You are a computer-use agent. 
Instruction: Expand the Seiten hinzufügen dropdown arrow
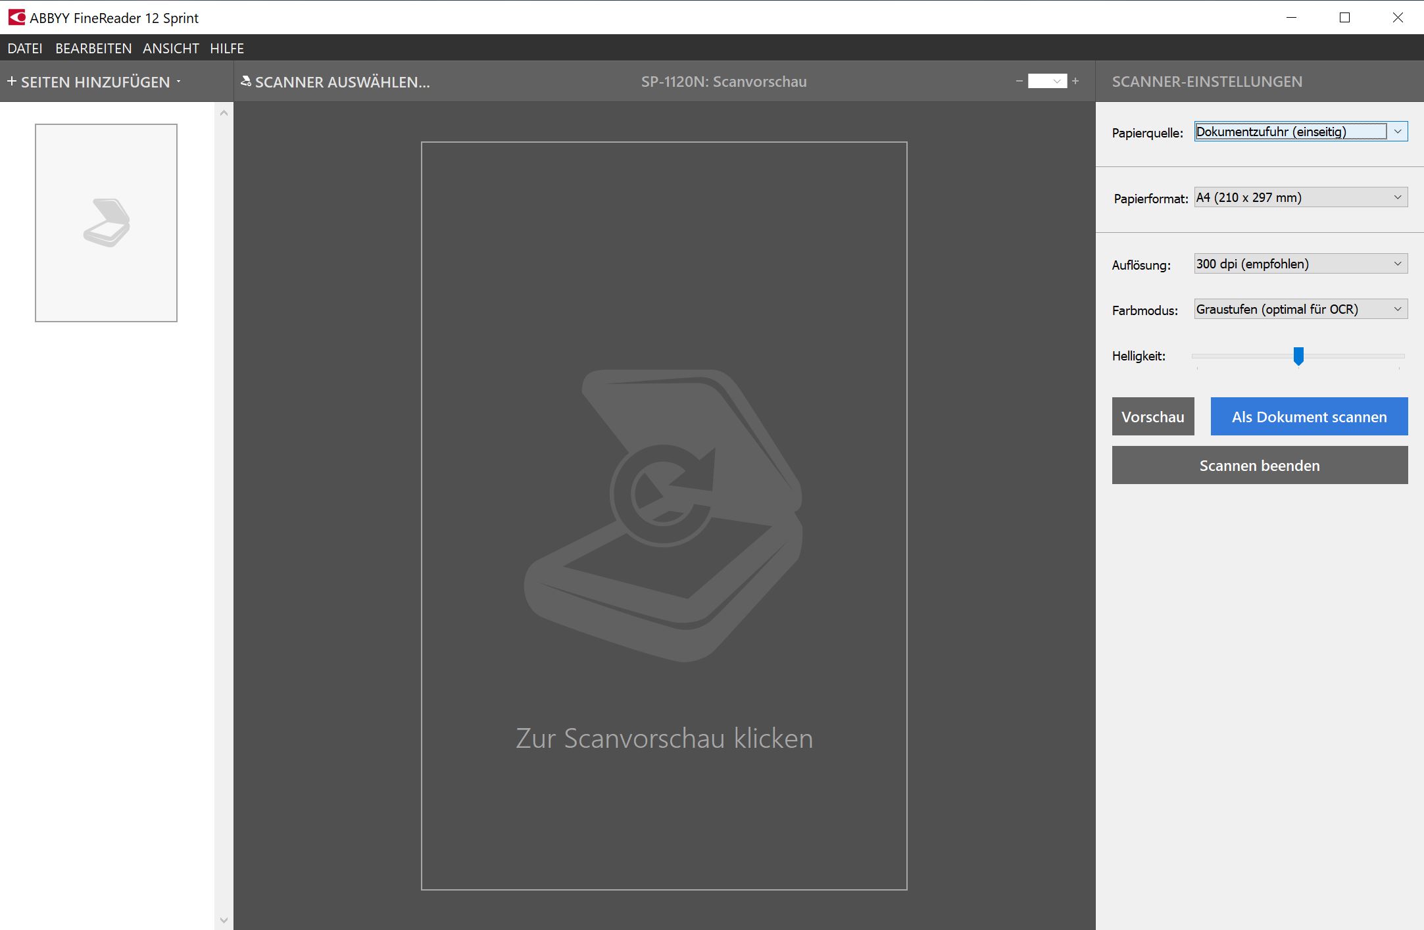(178, 82)
